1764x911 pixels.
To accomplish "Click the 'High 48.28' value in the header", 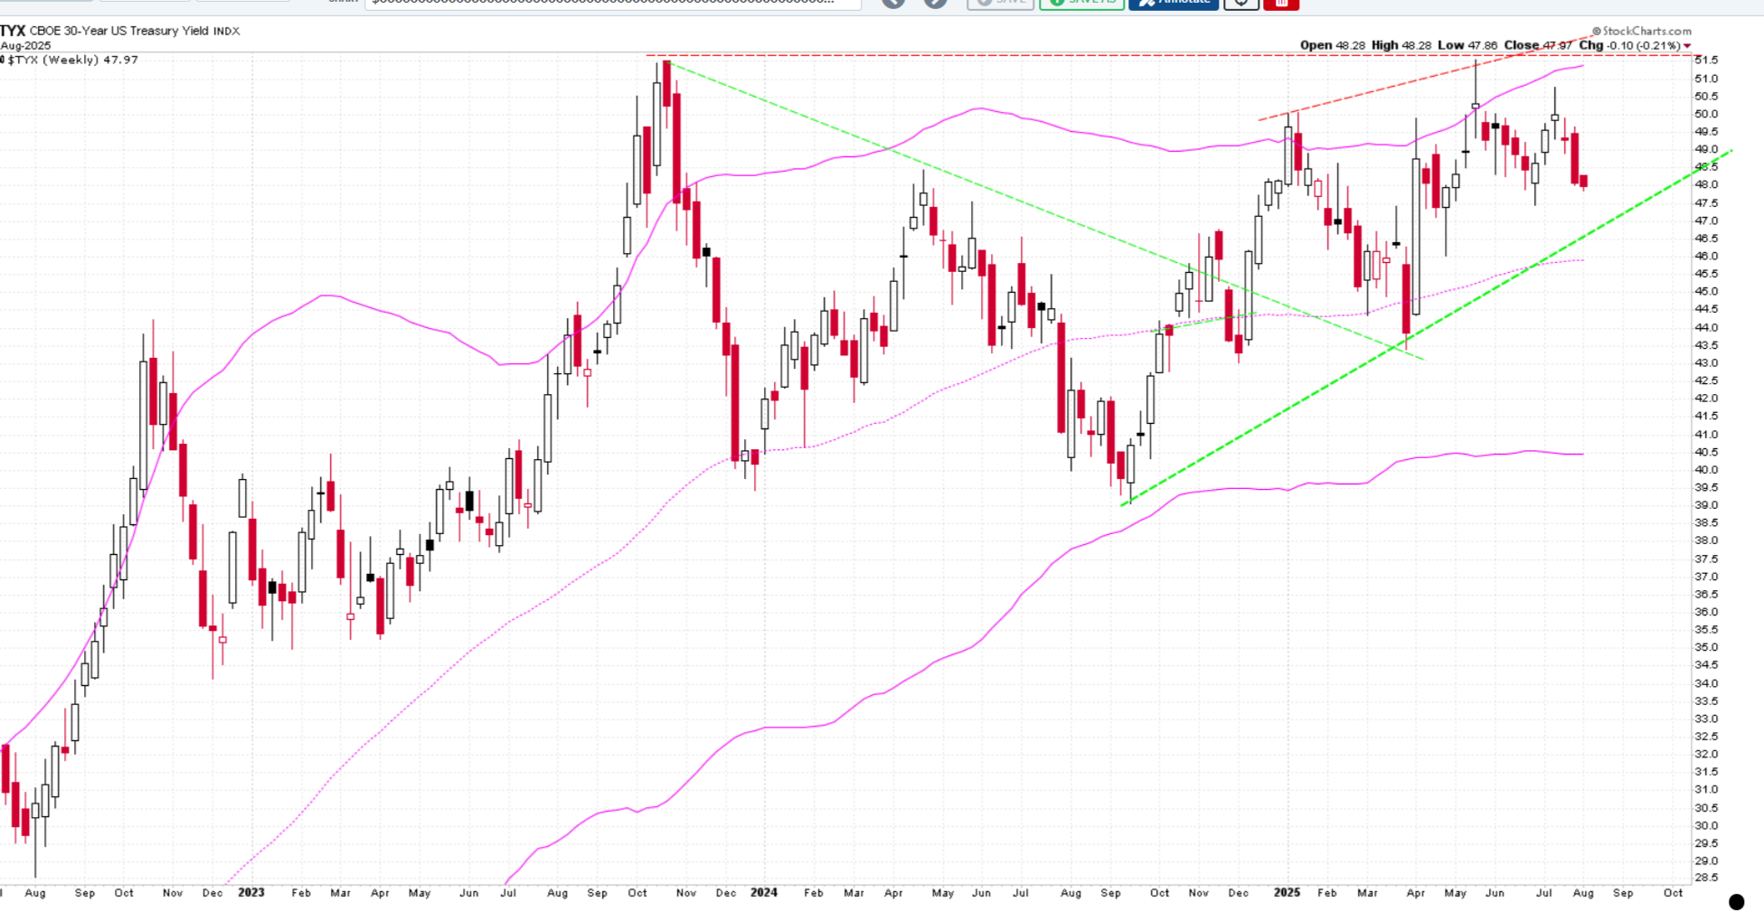I will tap(1401, 45).
